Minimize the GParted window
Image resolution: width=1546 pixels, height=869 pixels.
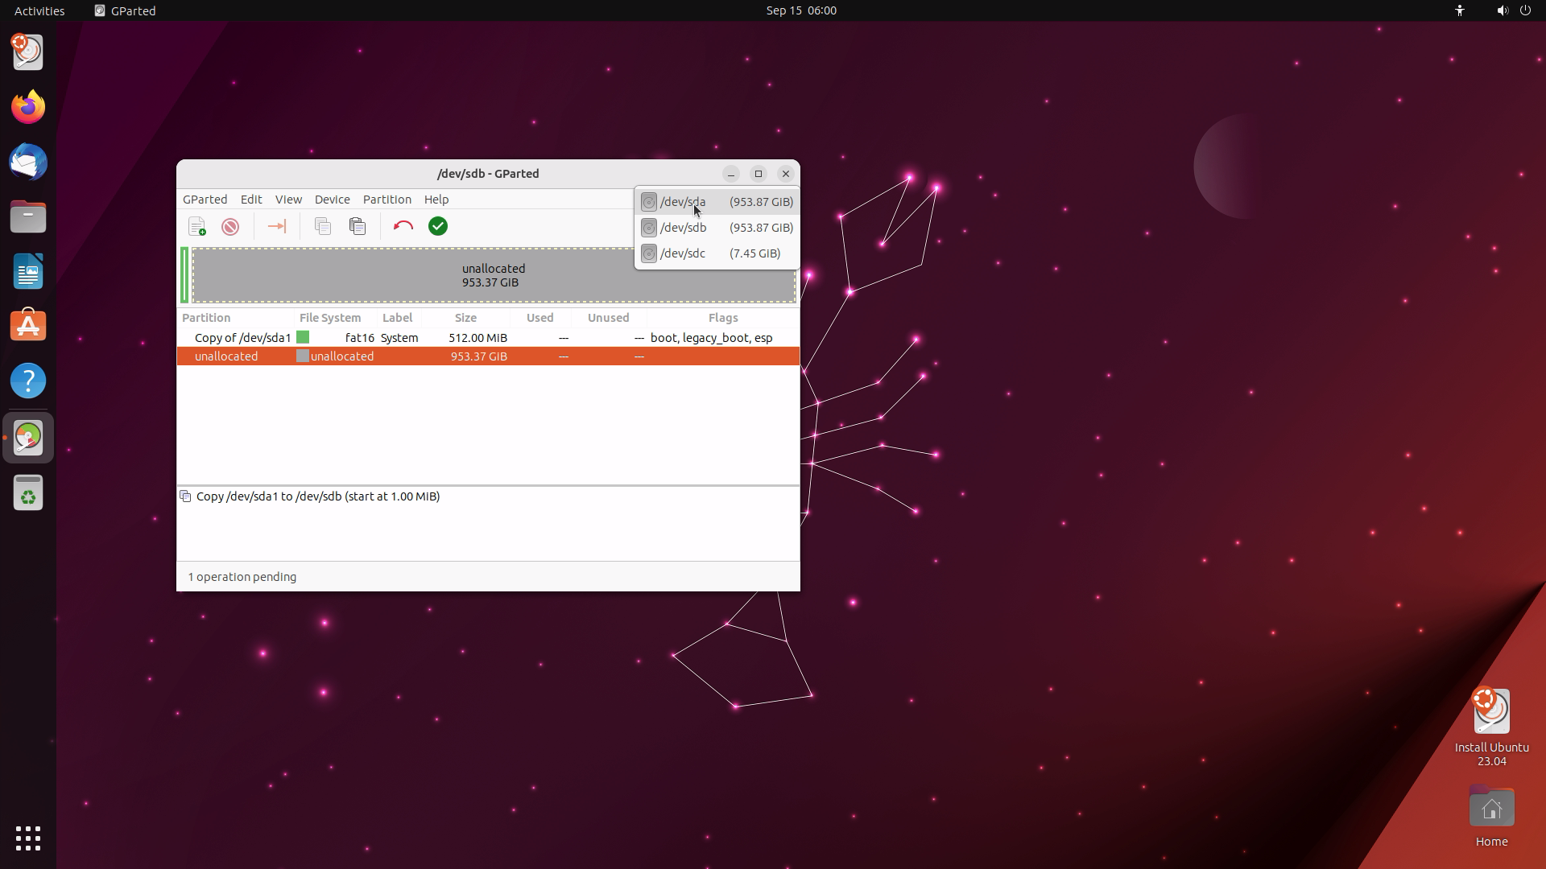tap(731, 174)
